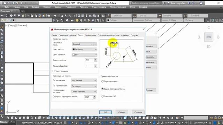
Task: Click the status bar plus crosshair icon
Action: click(186, 123)
